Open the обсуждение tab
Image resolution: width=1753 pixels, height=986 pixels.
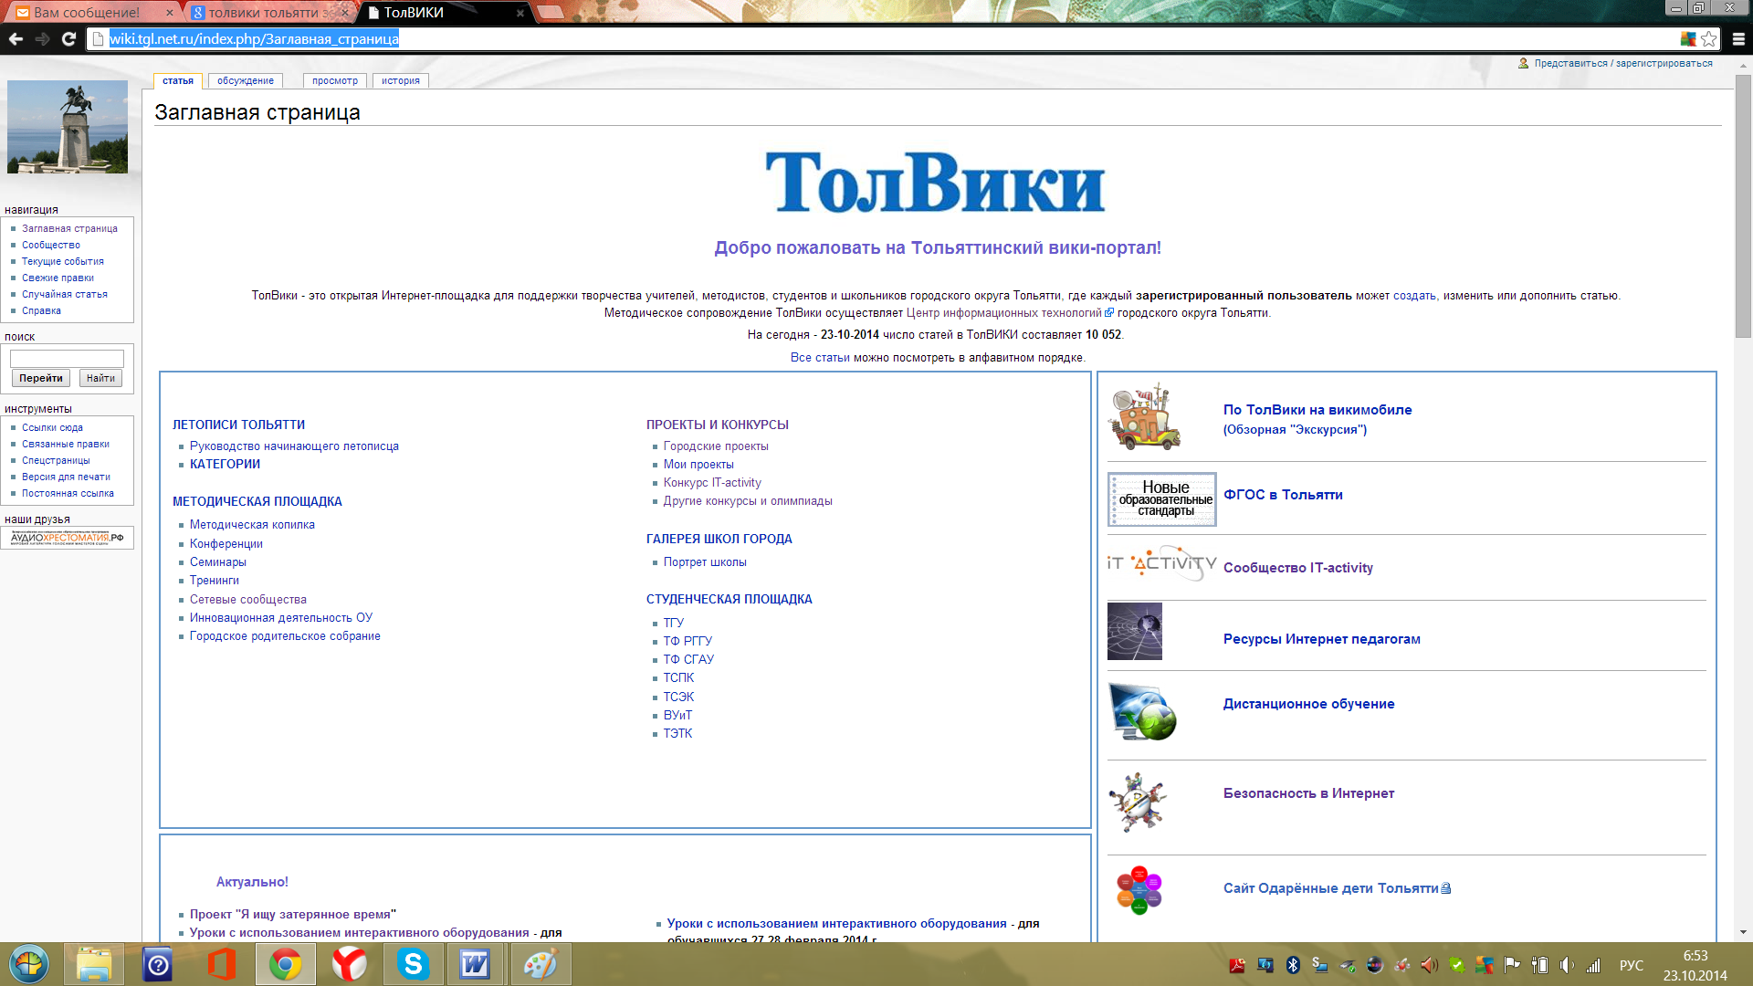245,80
